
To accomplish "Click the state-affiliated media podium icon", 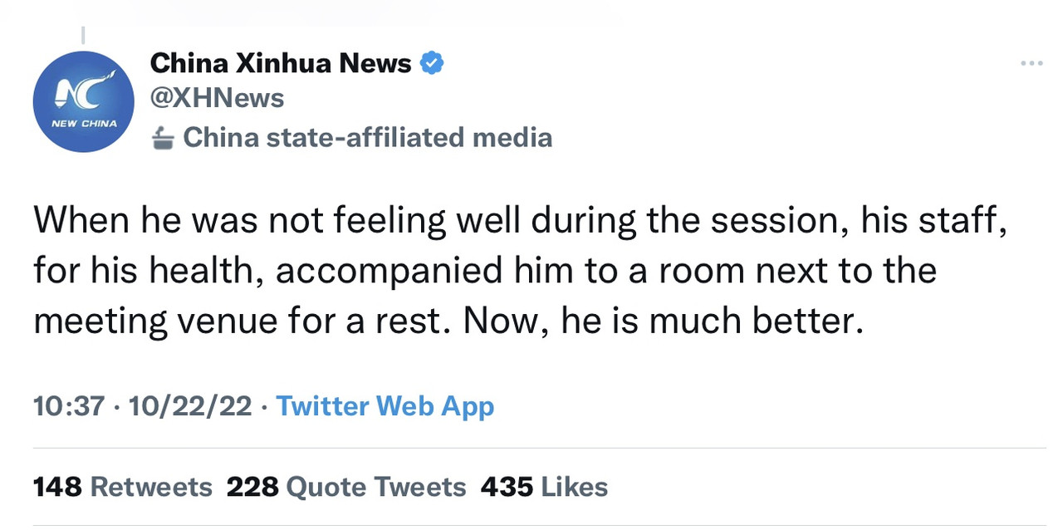I will coord(164,139).
